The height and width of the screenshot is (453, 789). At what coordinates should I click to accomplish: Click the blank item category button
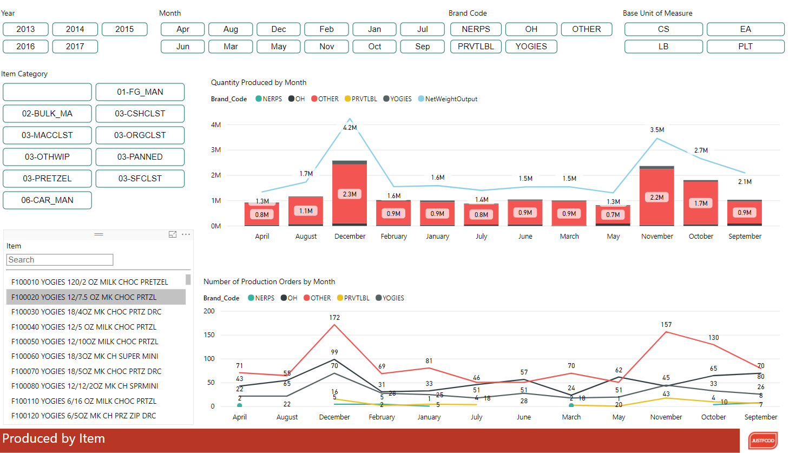[x=47, y=92]
